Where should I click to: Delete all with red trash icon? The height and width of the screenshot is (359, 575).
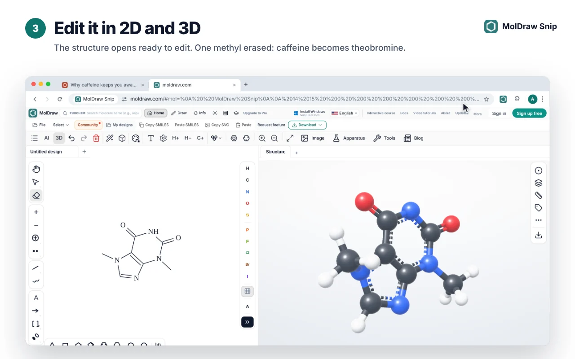(x=96, y=138)
